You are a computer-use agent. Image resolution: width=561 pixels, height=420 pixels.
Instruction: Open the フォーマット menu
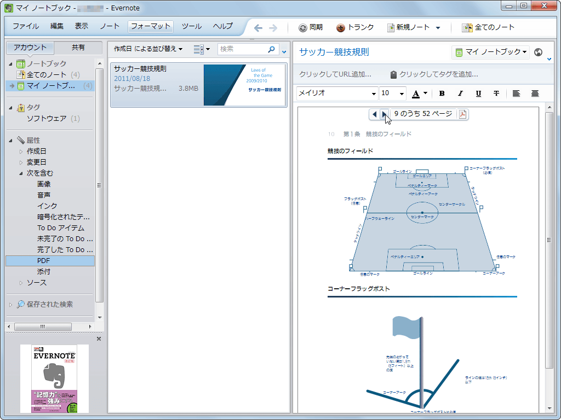[x=151, y=26]
